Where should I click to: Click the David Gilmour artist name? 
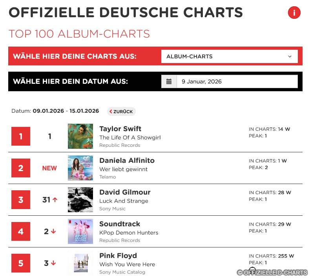tap(125, 192)
